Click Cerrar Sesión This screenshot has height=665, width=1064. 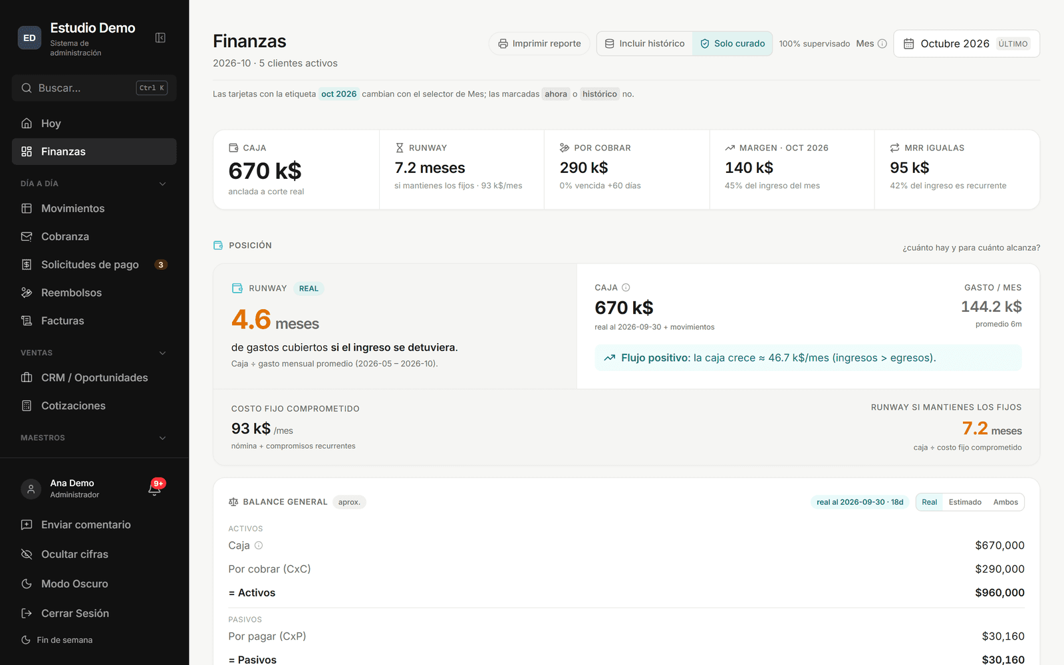[x=94, y=614]
